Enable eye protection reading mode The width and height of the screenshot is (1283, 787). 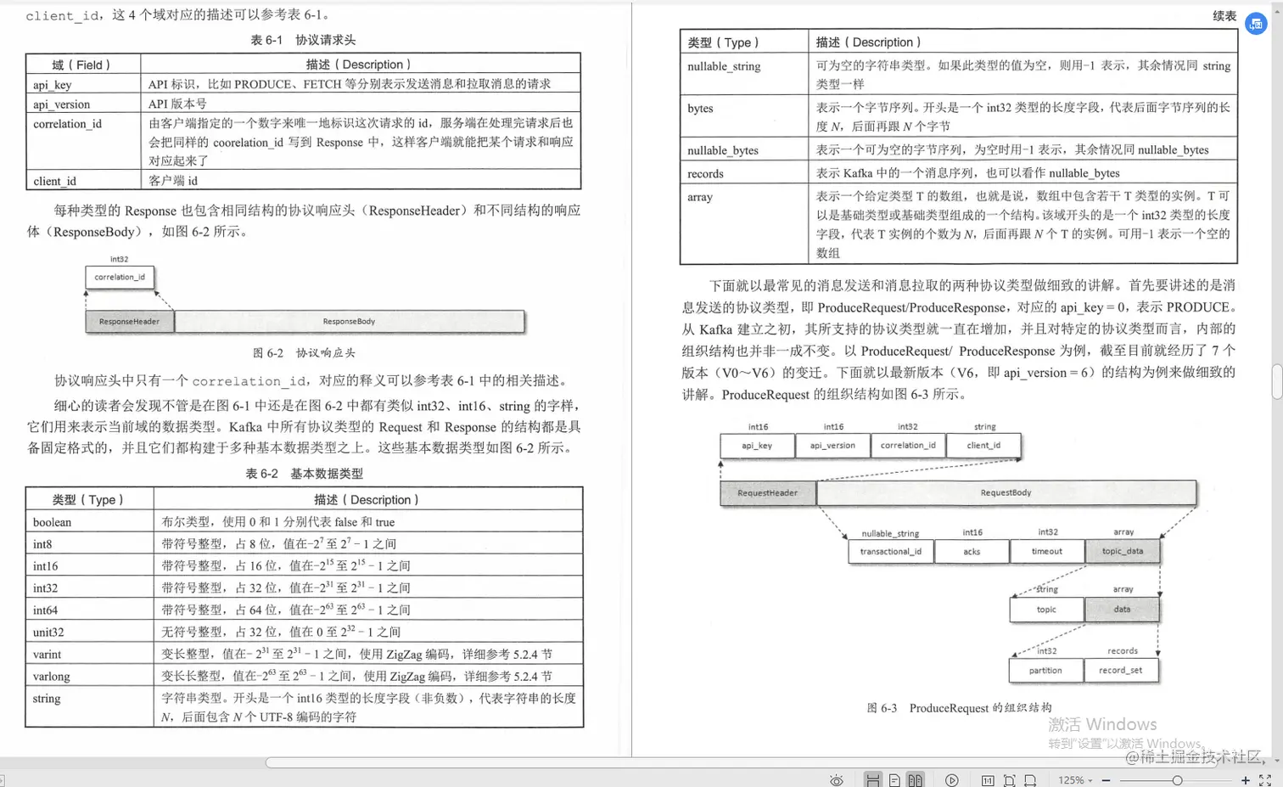click(837, 780)
